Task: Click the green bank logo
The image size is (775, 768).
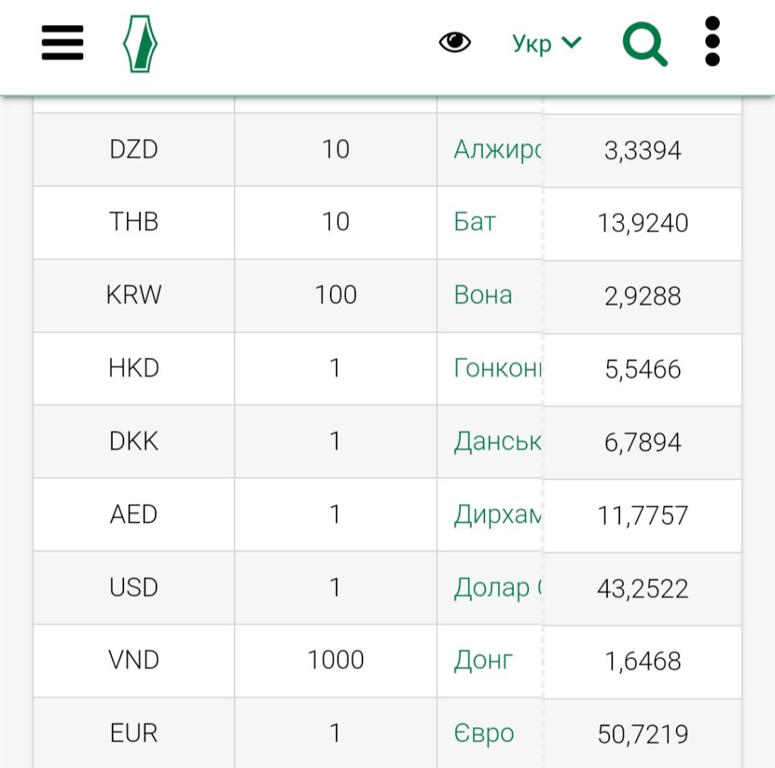Action: pyautogui.click(x=140, y=44)
